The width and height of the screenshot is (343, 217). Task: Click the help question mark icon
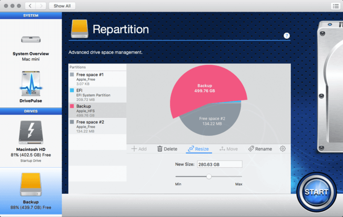(x=287, y=36)
